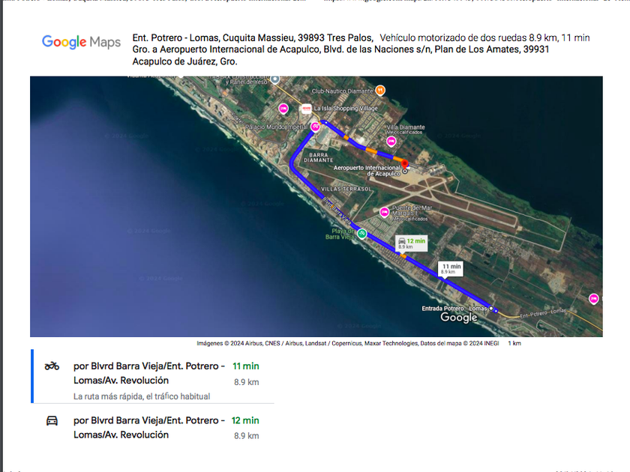The image size is (630, 472).
Task: Click the BARRA DIAMANTE map label
Action: pyautogui.click(x=319, y=157)
